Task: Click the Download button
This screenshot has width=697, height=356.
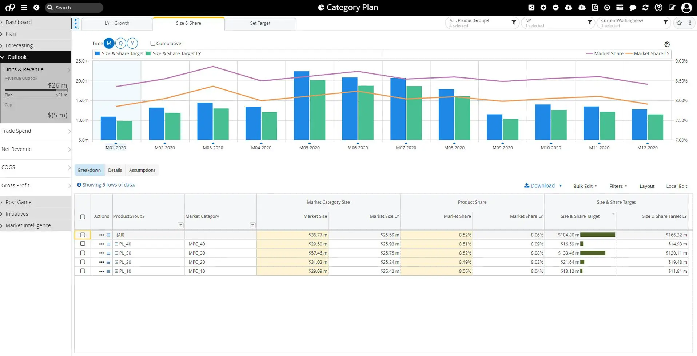Action: click(x=539, y=186)
